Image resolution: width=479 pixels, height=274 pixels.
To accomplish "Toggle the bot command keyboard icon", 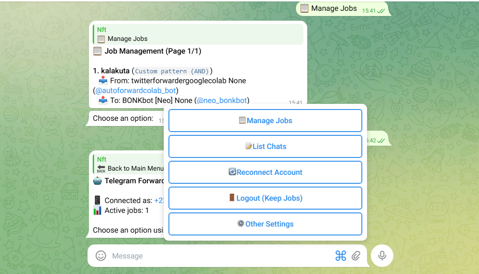I will [341, 256].
